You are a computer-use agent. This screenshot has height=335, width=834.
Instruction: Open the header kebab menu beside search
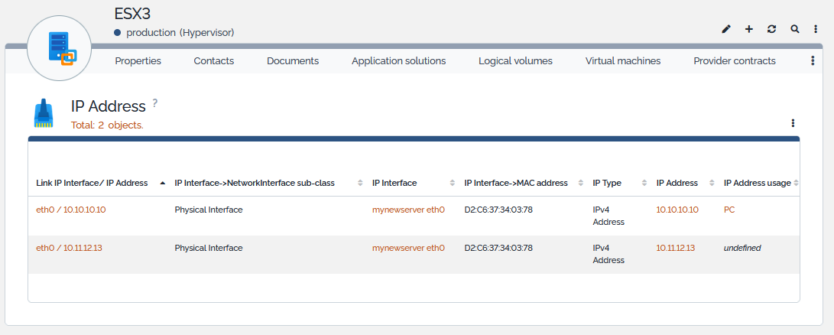816,29
